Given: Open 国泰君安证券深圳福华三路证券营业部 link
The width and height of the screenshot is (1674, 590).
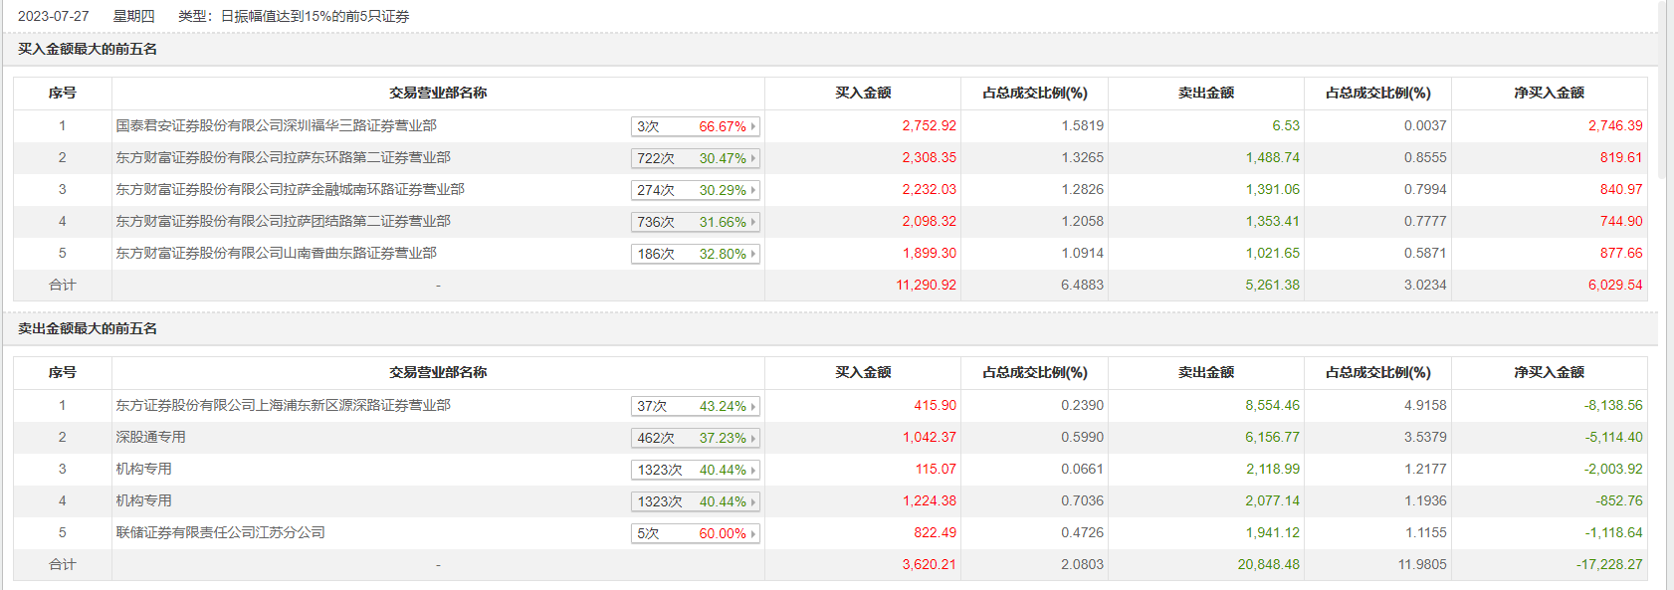Looking at the screenshot, I should [276, 125].
